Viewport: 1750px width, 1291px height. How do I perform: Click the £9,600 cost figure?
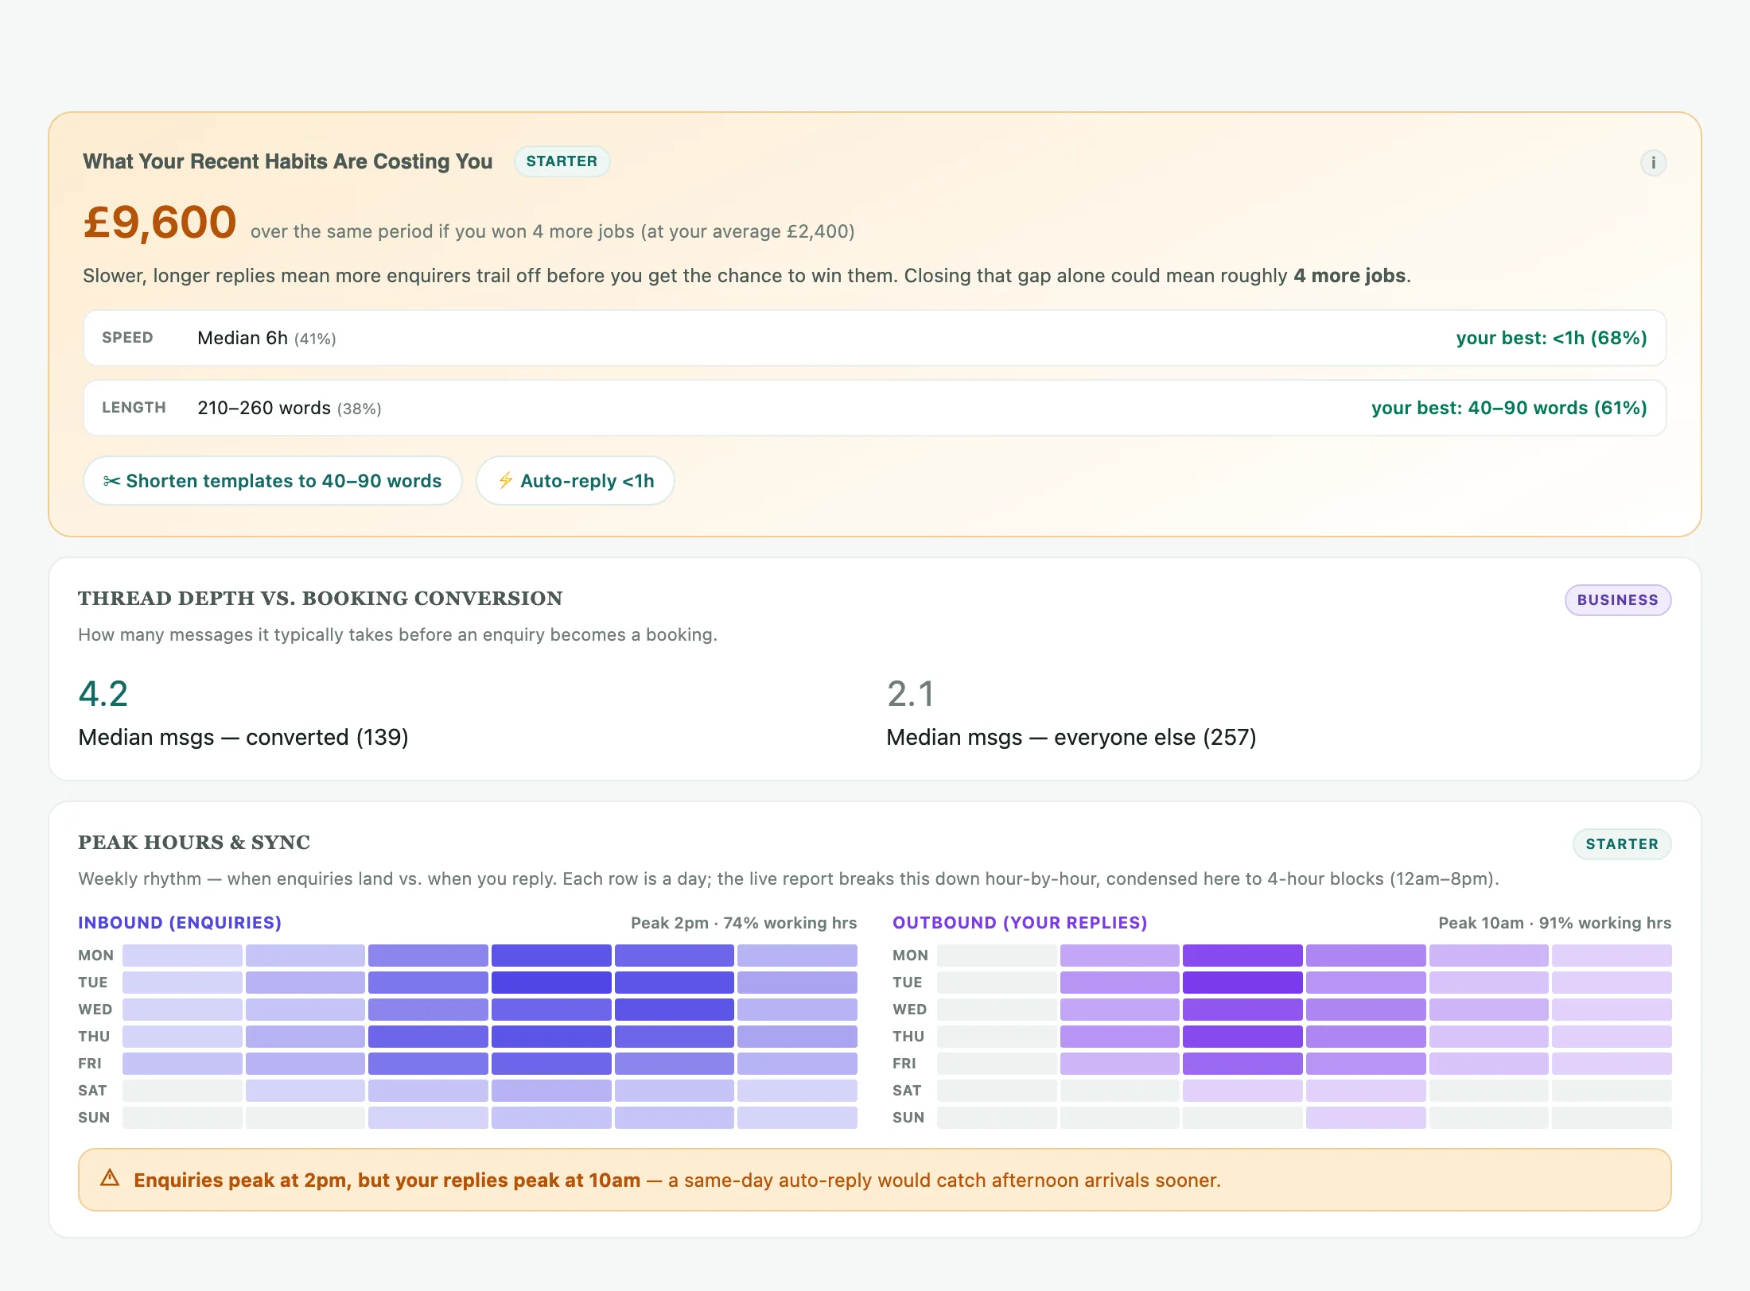tap(160, 222)
